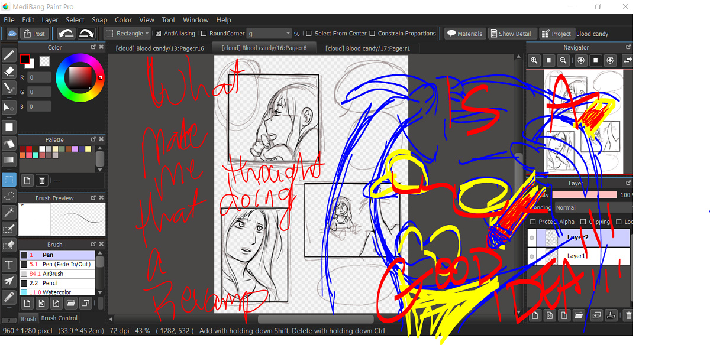Zoom in using the Navigator magnifier
Image resolution: width=710 pixels, height=345 pixels.
pyautogui.click(x=534, y=60)
